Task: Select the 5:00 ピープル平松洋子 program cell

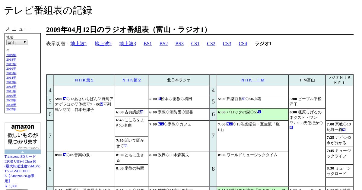Action: [307, 102]
